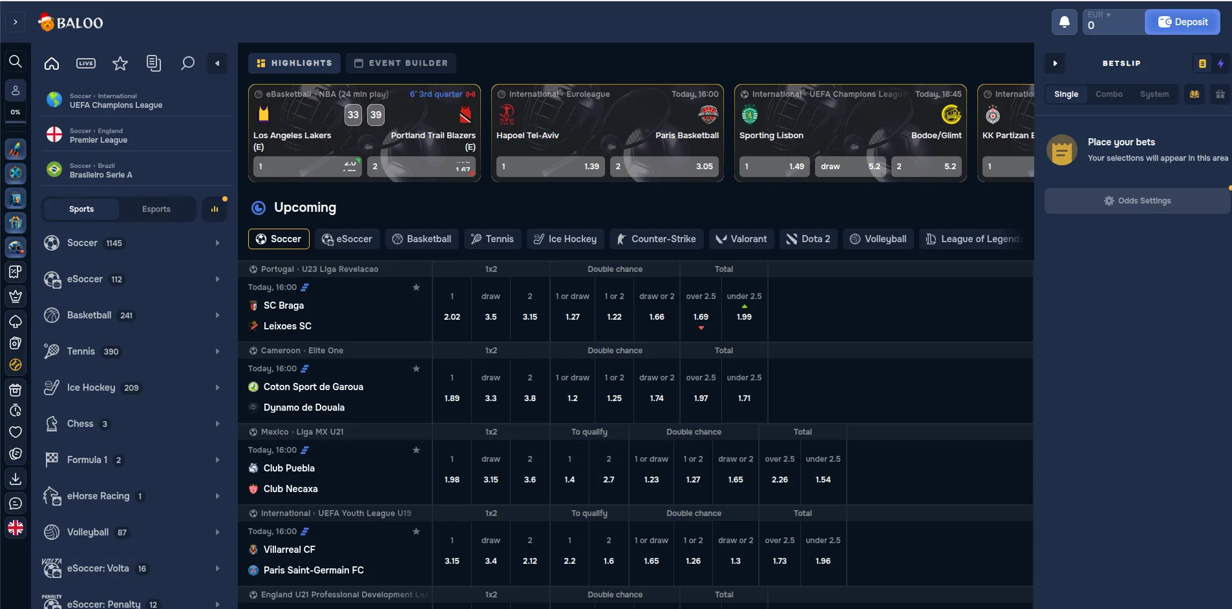Image resolution: width=1232 pixels, height=609 pixels.
Task: Open the home icon in sports navigation
Action: [x=52, y=63]
